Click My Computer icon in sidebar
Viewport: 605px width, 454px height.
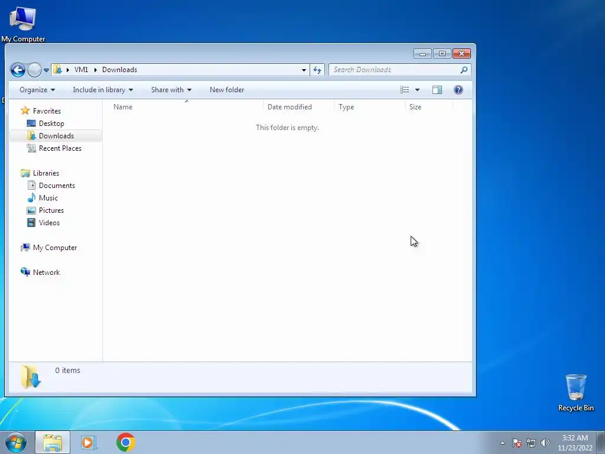coord(25,248)
